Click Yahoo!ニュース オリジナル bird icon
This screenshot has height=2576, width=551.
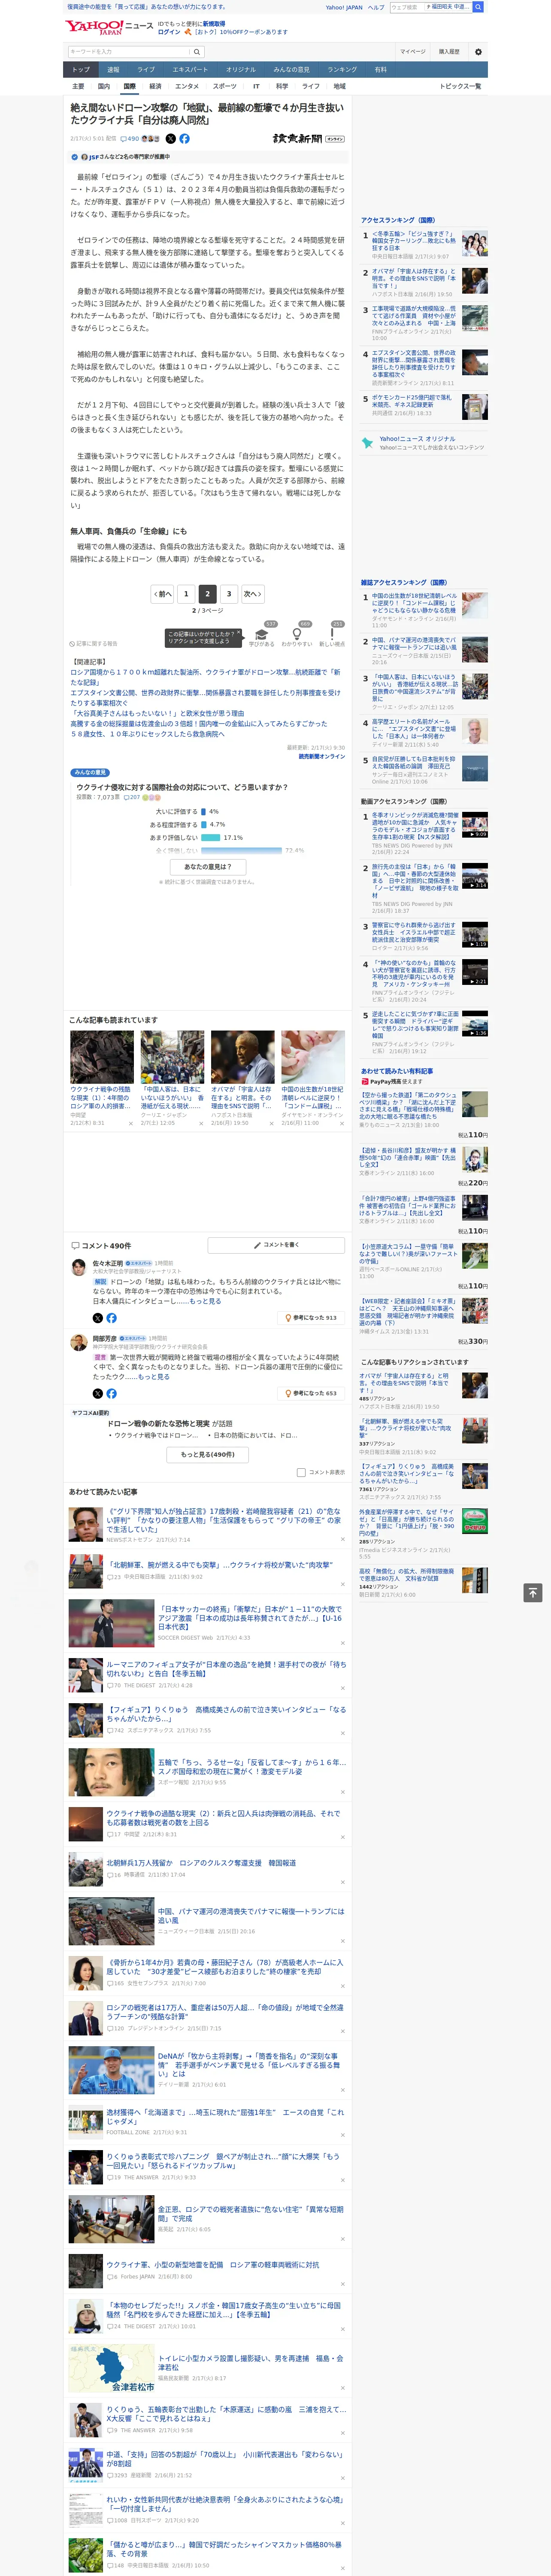pos(367,442)
